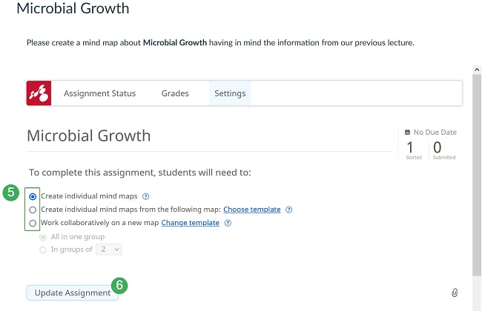The height and width of the screenshot is (311, 482).
Task: Click the green step 6 marker
Action: coord(119,284)
